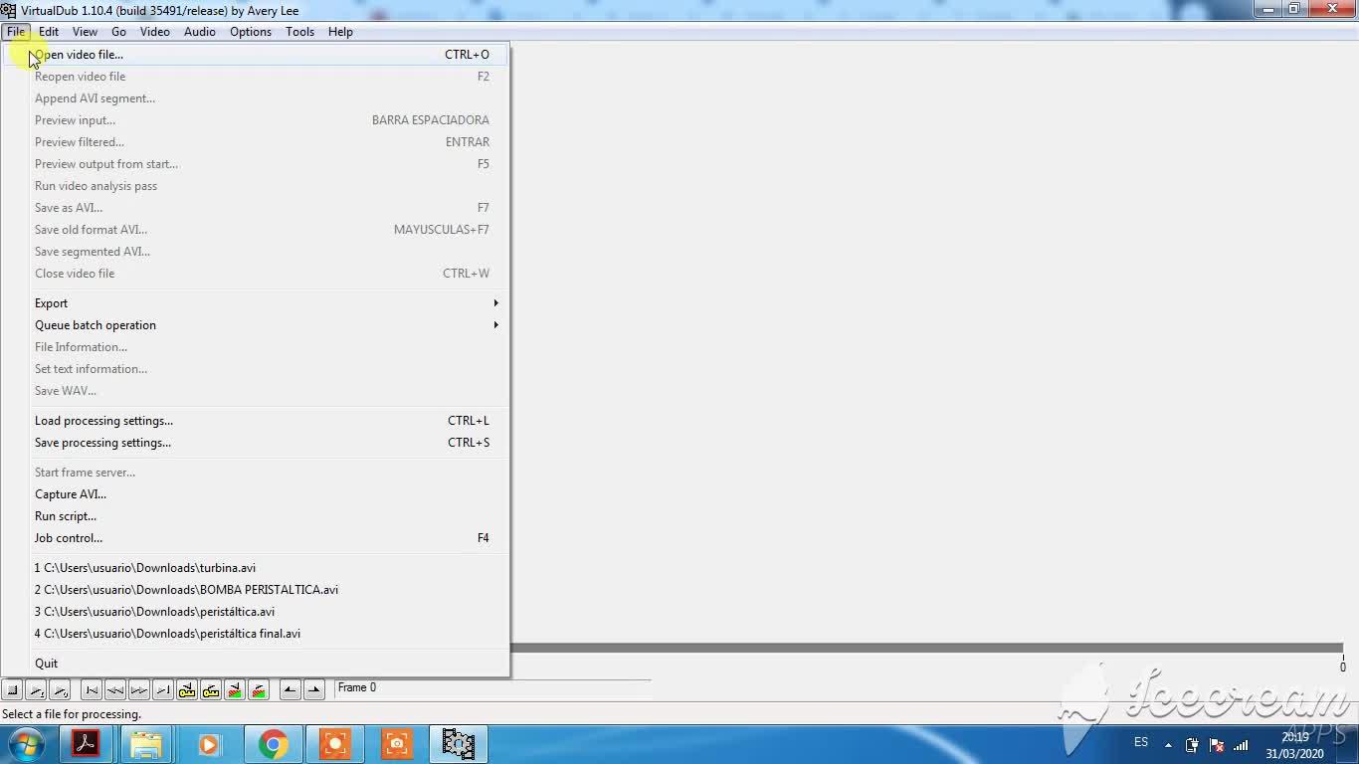The height and width of the screenshot is (764, 1359).
Task: Open the Edit menu
Action: point(49,32)
